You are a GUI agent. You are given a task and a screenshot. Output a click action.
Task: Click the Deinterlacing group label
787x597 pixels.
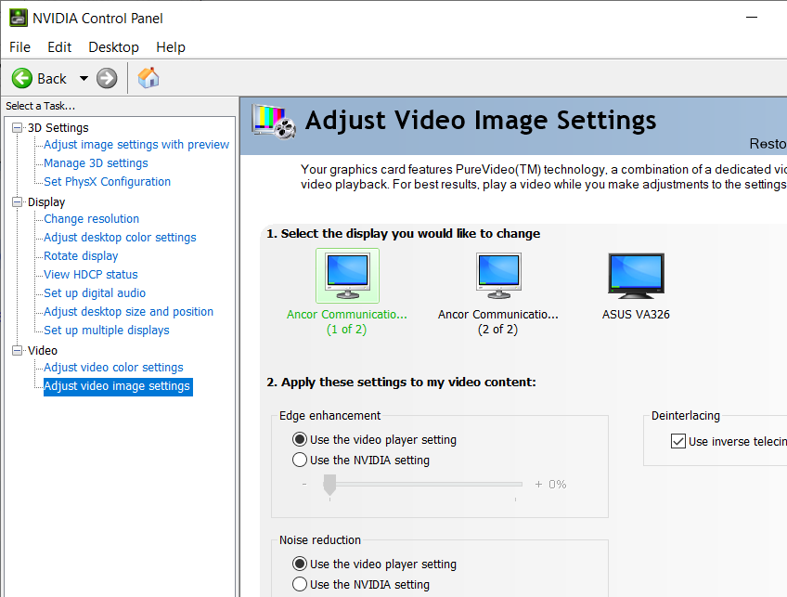(686, 416)
